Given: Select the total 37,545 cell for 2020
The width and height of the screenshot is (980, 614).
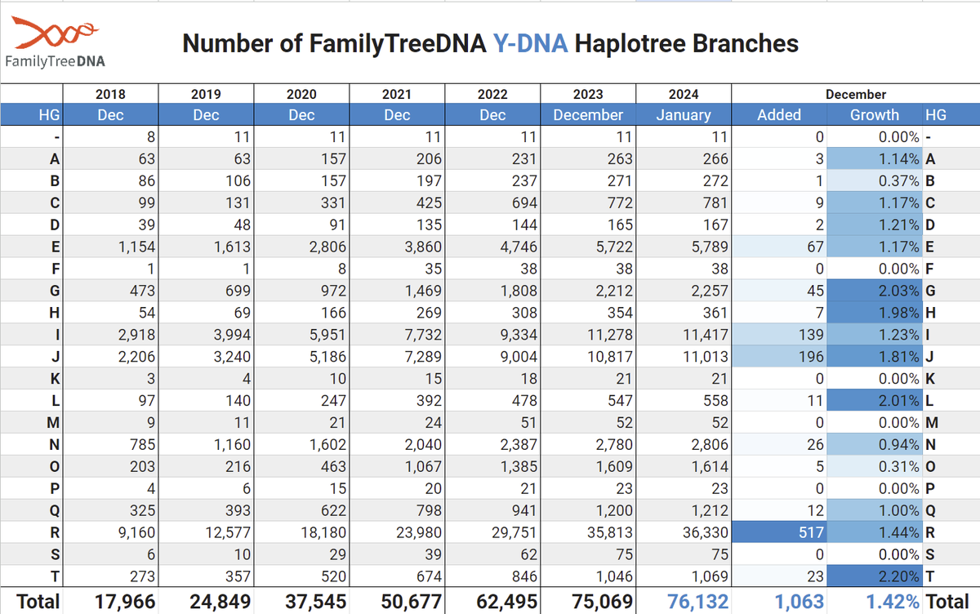Looking at the screenshot, I should click(x=301, y=601).
